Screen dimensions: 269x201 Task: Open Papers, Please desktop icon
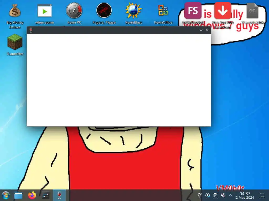pos(104,10)
